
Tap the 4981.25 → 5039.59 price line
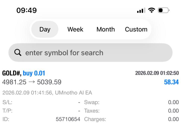pyautogui.click(x=32, y=82)
